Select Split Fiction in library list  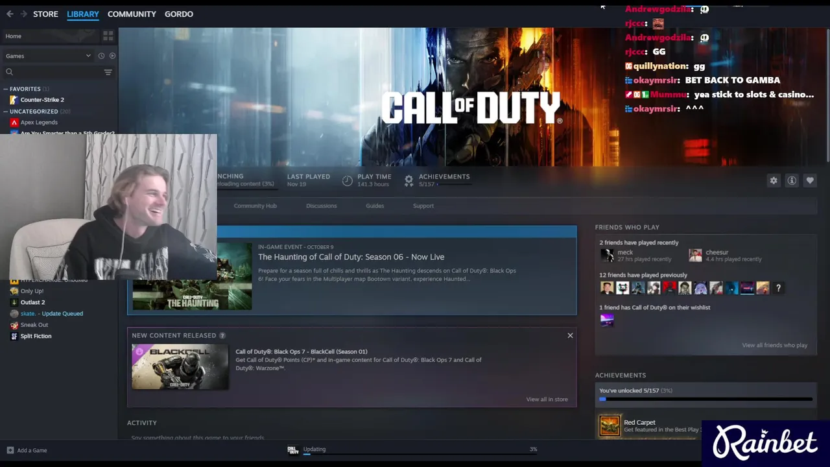[x=36, y=336]
